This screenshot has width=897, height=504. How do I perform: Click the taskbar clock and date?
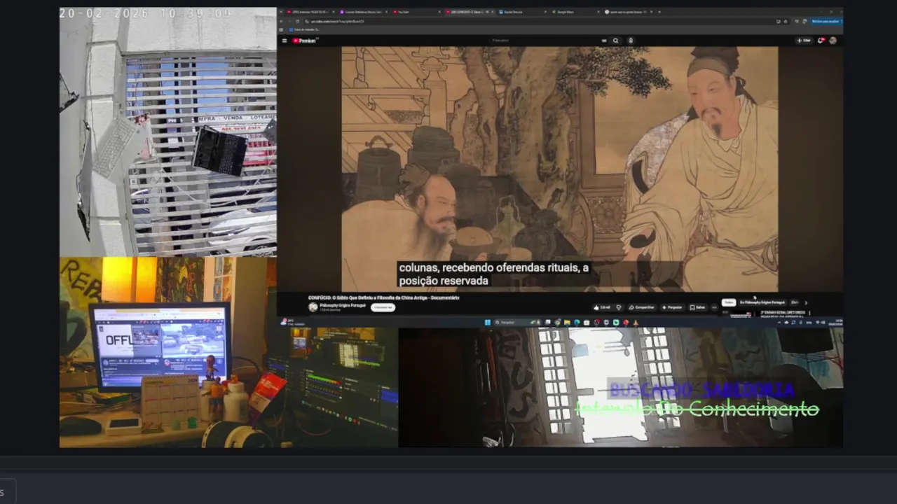835,322
